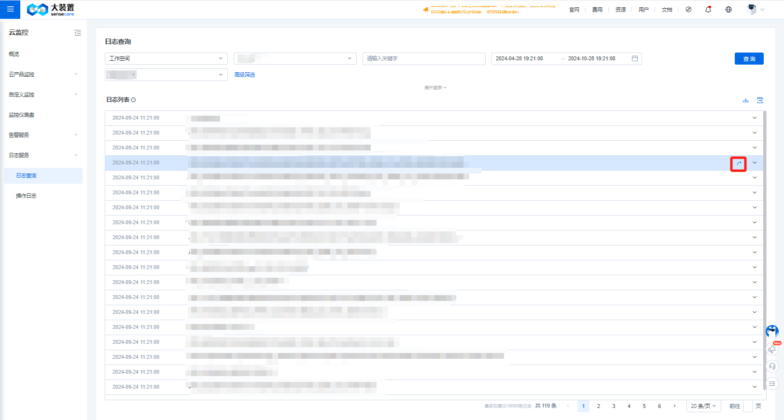This screenshot has height=420, width=784.
Task: Click the circular link icon in header
Action: click(x=688, y=9)
